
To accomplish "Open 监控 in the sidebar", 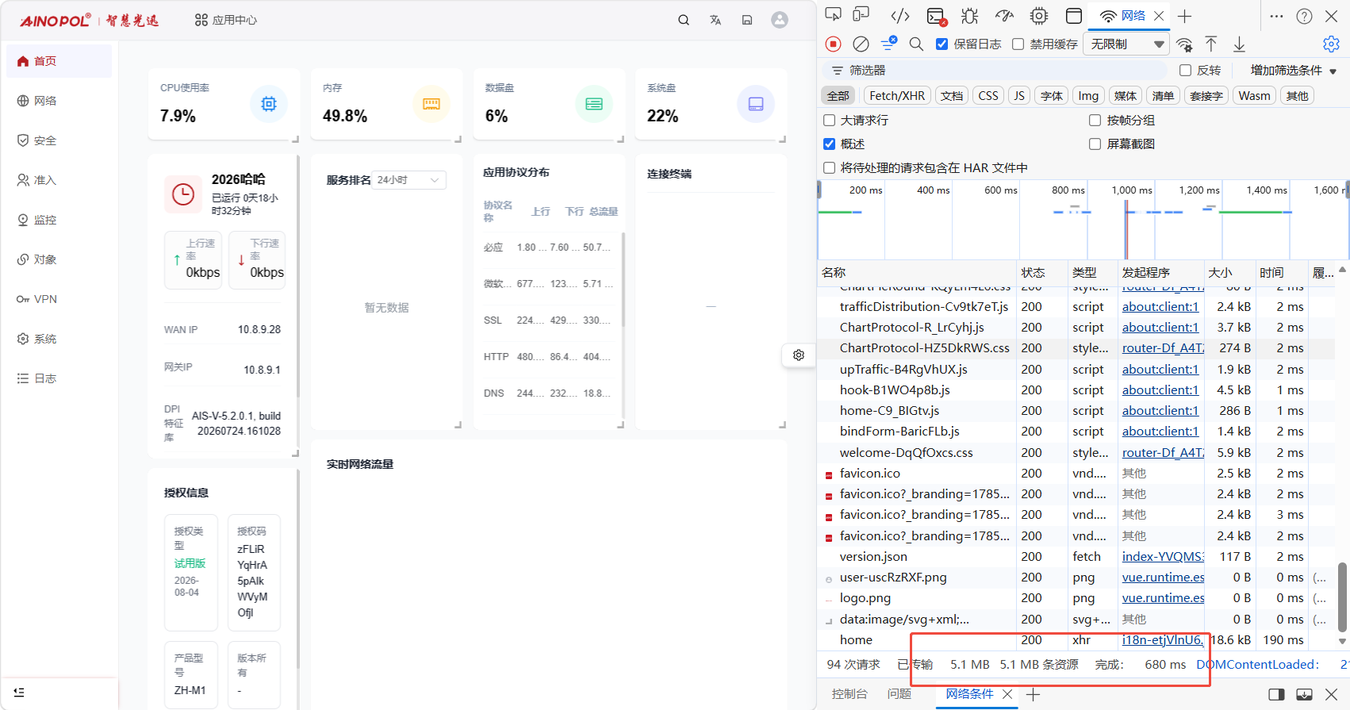I will coord(59,220).
